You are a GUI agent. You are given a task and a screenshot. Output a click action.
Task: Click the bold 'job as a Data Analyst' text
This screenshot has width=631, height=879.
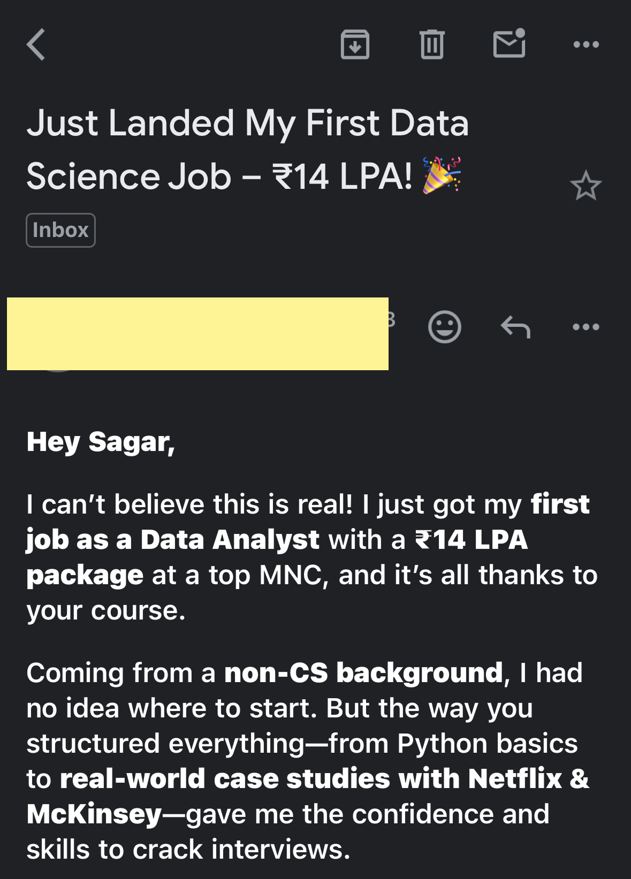(x=172, y=539)
